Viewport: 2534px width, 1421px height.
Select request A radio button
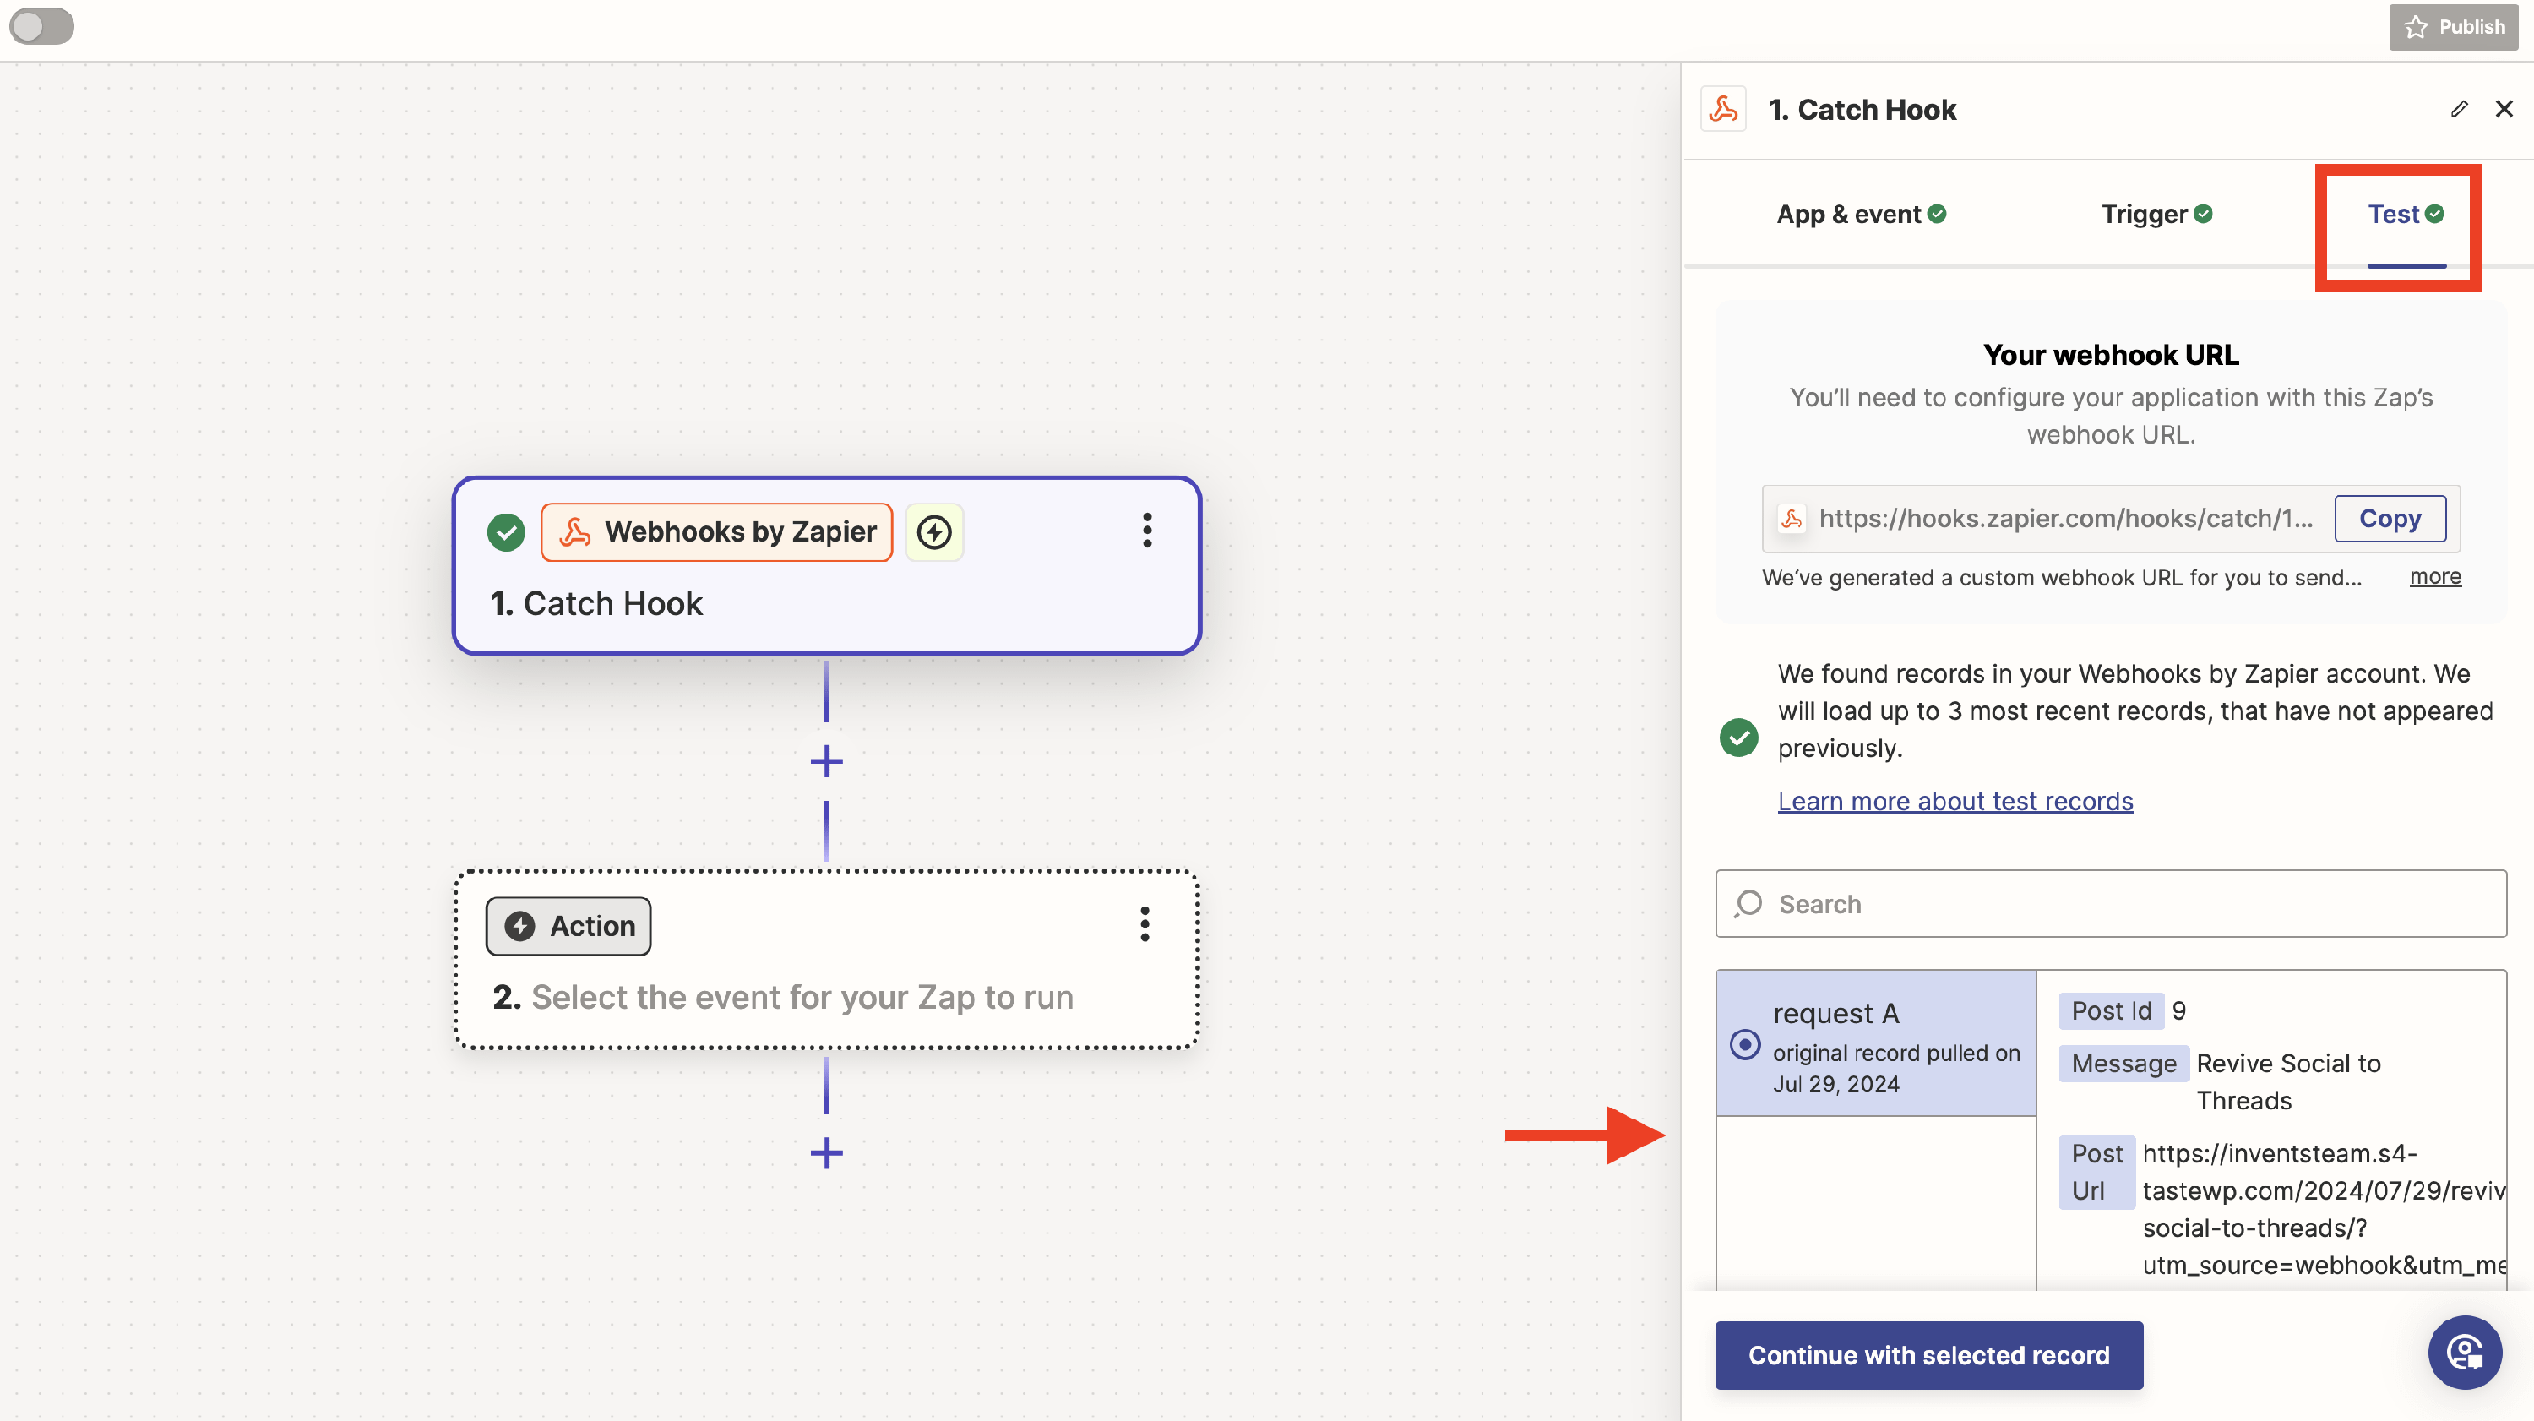coord(1744,1044)
